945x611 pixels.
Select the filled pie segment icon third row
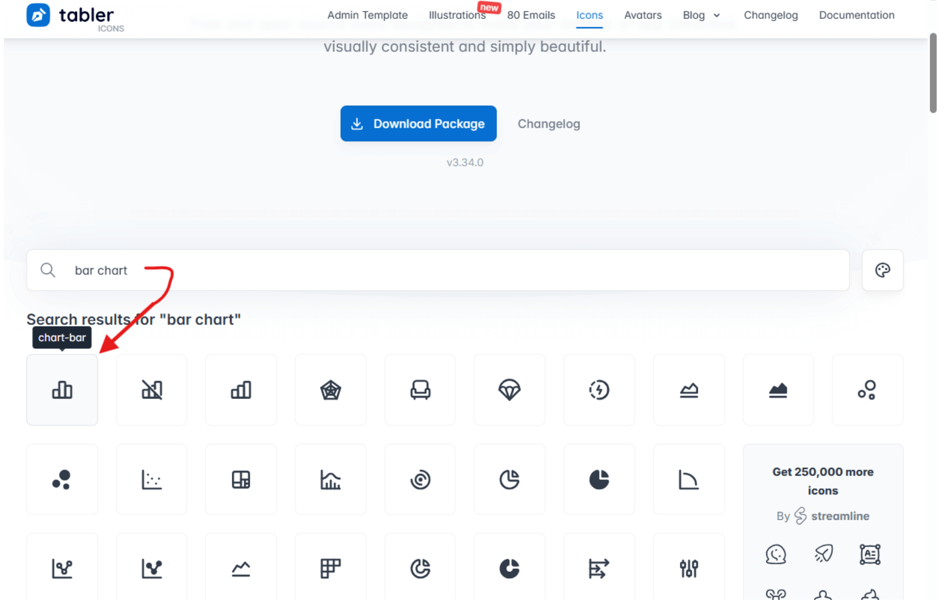click(x=510, y=568)
